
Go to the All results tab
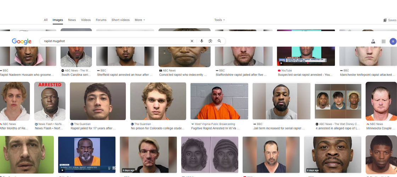(x=46, y=20)
